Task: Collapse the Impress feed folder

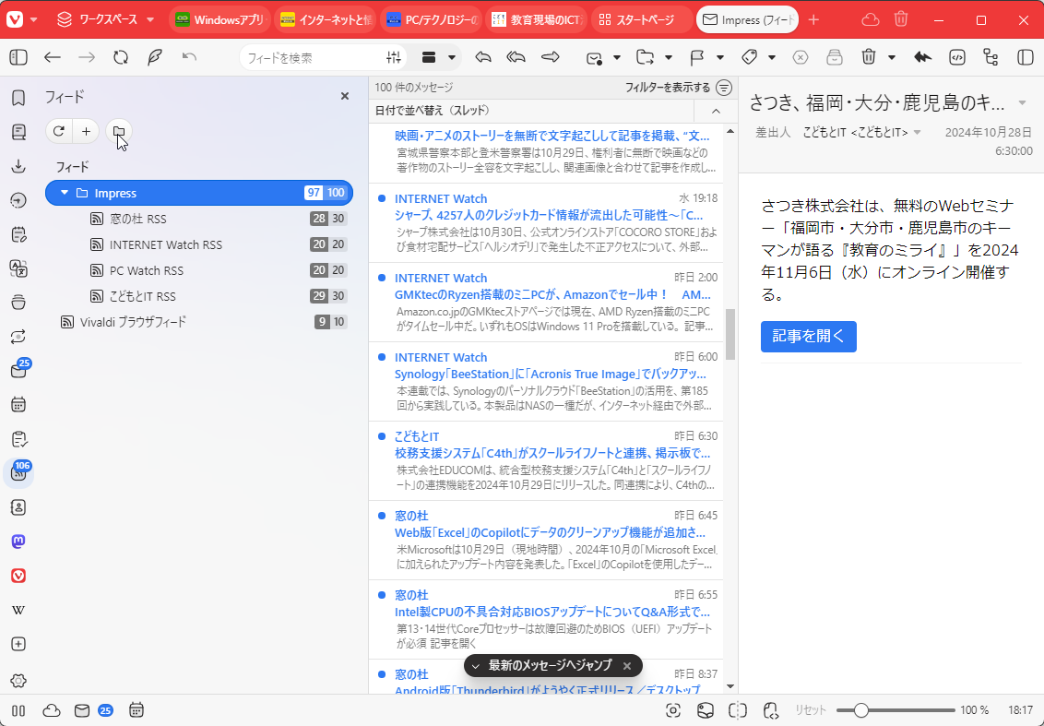Action: coord(64,193)
